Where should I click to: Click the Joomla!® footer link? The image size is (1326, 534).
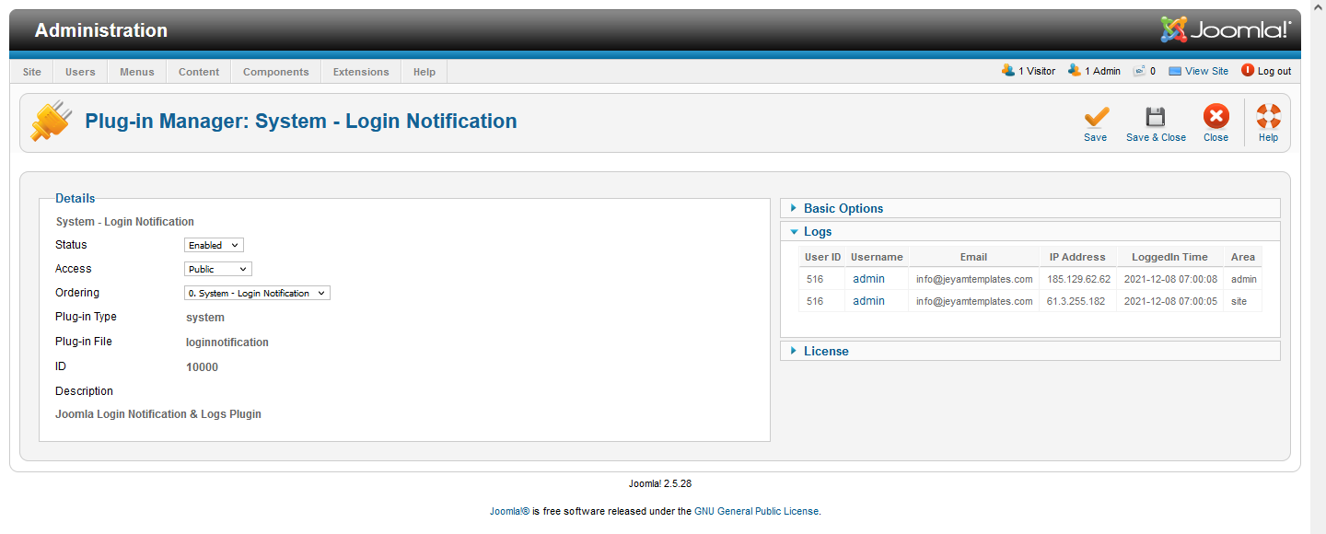509,511
